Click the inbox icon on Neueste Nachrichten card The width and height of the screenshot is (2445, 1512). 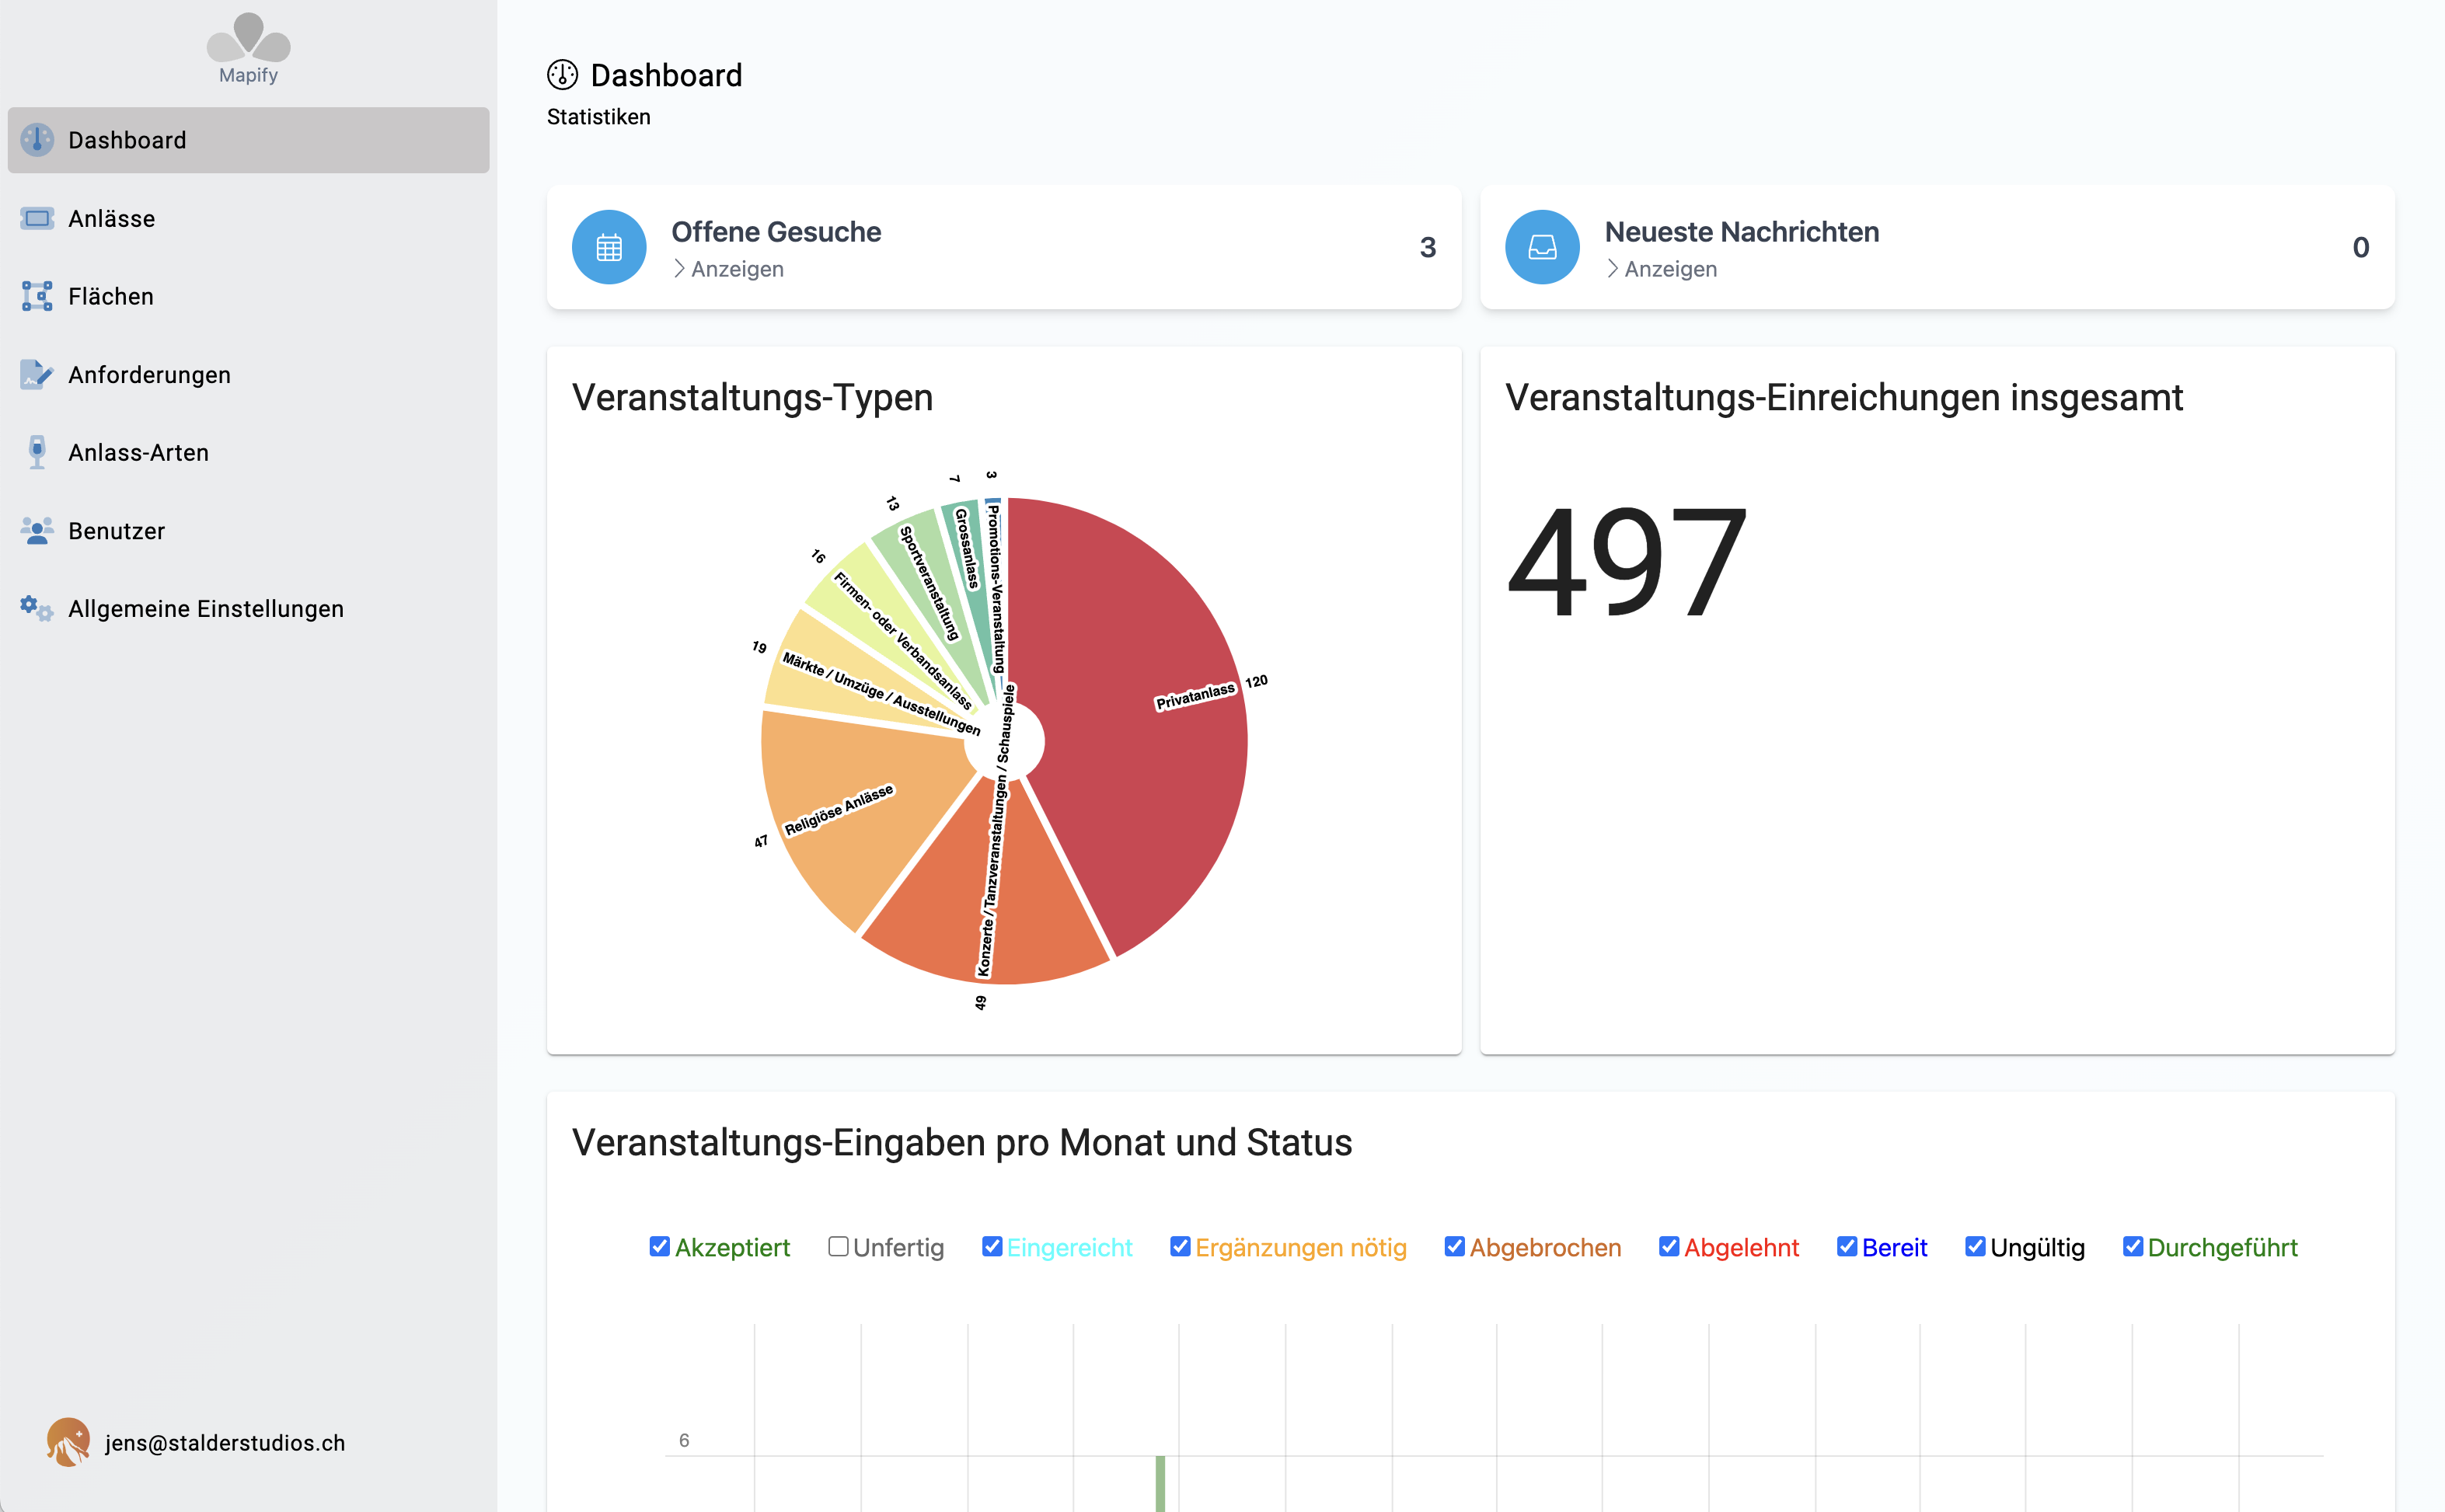click(1542, 247)
